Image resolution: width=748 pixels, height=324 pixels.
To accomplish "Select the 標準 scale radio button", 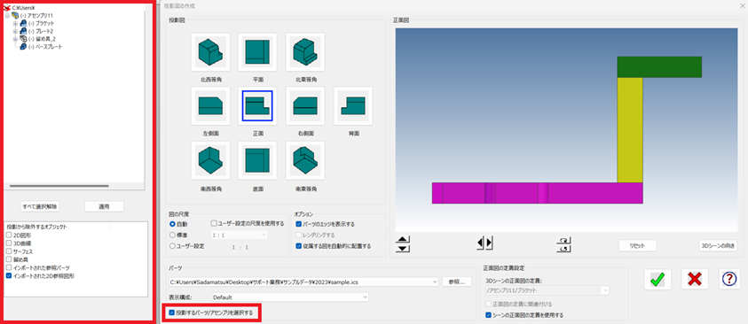I will [173, 235].
